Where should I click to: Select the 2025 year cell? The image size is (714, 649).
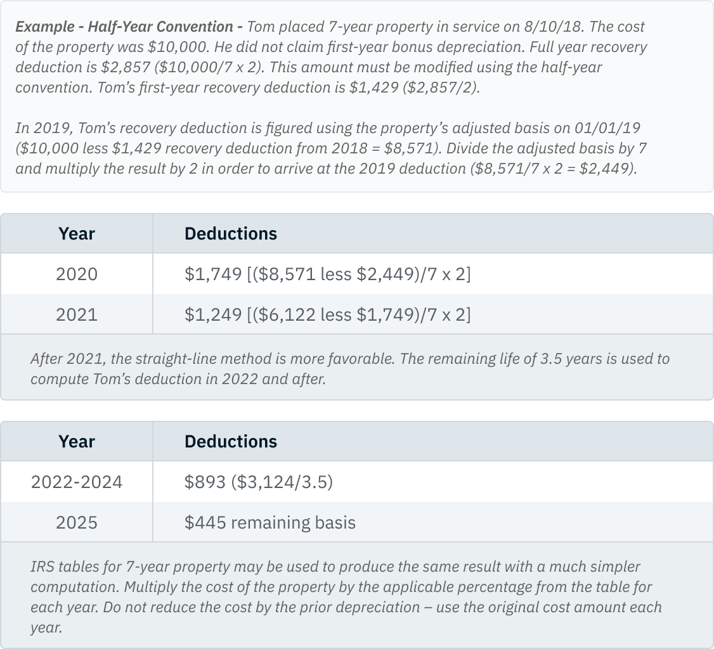pyautogui.click(x=77, y=522)
